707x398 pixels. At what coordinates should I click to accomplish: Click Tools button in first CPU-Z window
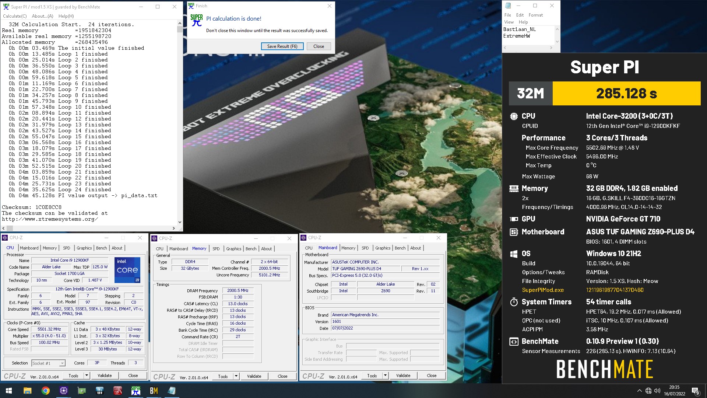coord(73,376)
